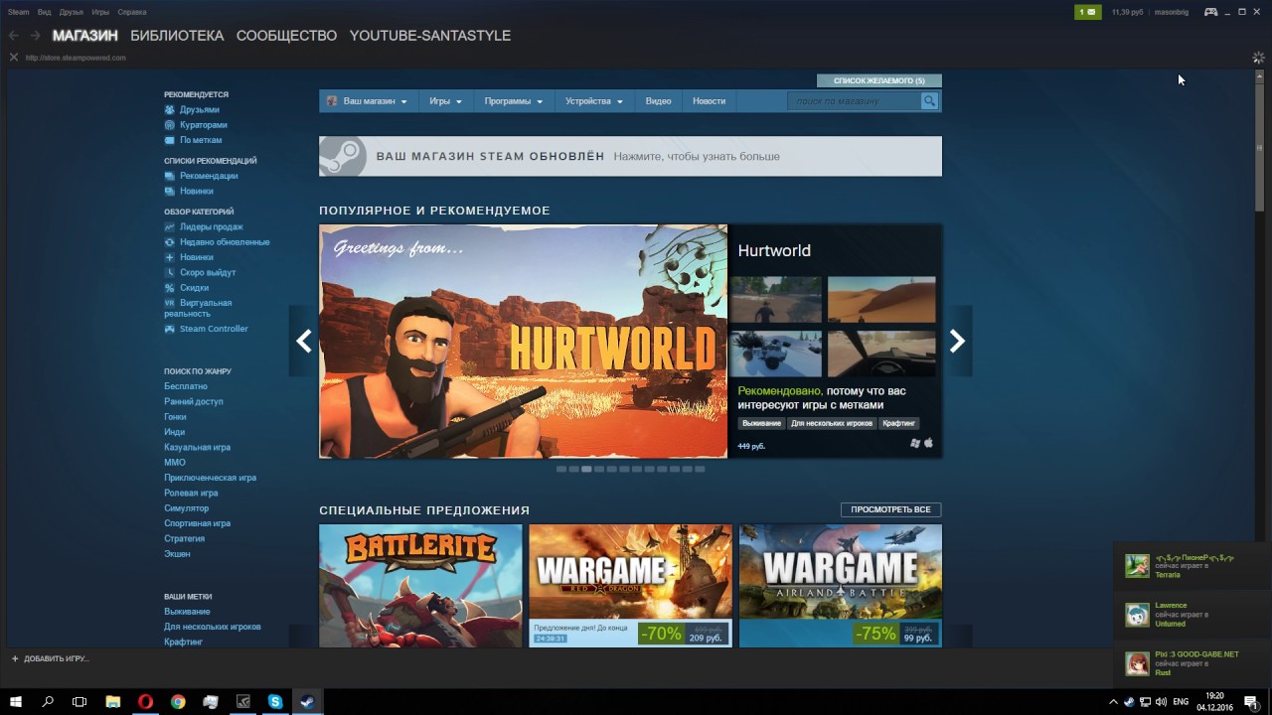Switch to СООБЩЕСТВО tab
Screen dimensions: 1272x715
tap(286, 36)
